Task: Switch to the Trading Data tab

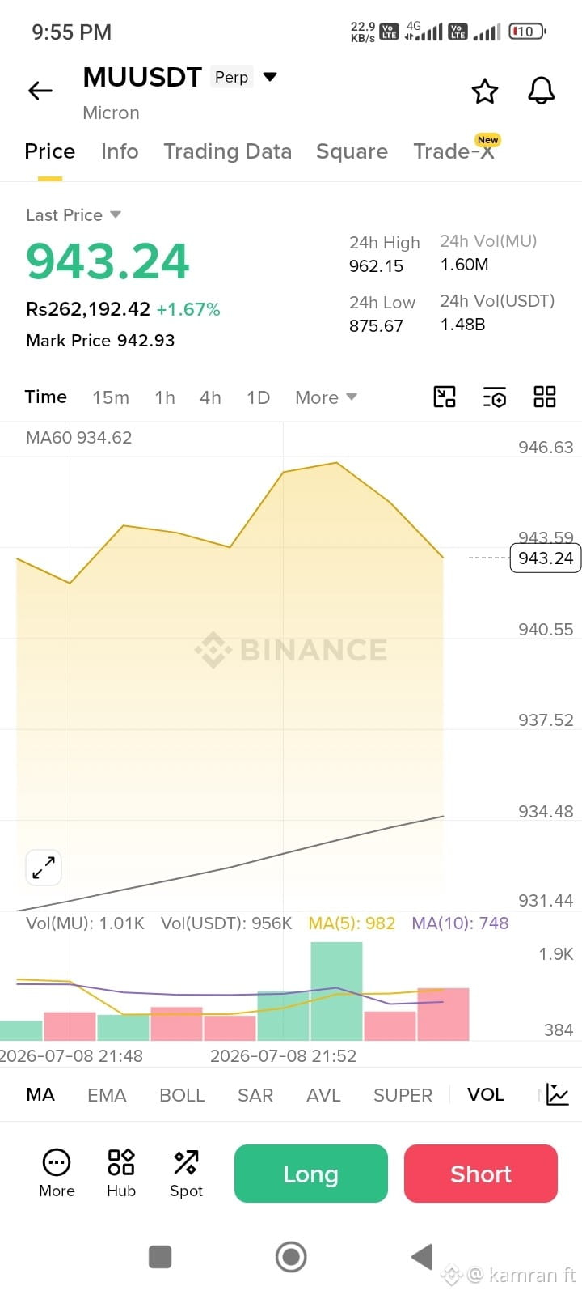Action: (227, 151)
